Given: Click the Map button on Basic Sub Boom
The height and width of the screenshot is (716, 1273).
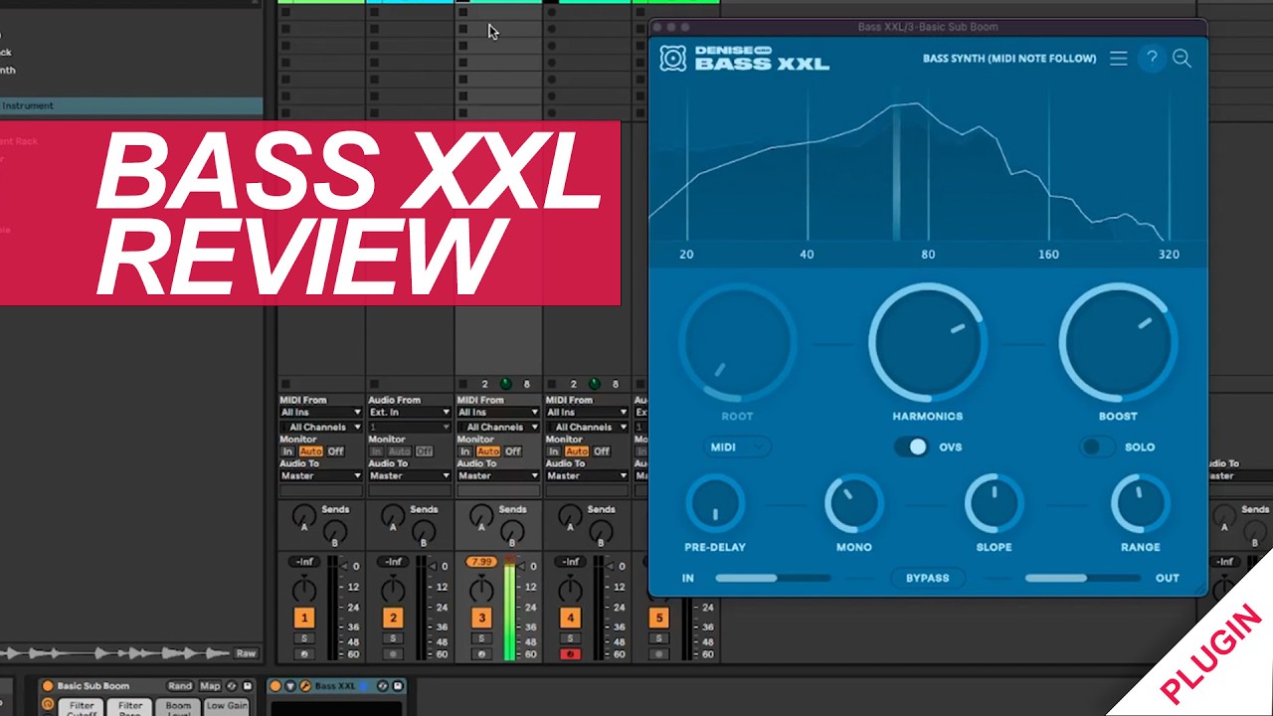Looking at the screenshot, I should click(210, 686).
